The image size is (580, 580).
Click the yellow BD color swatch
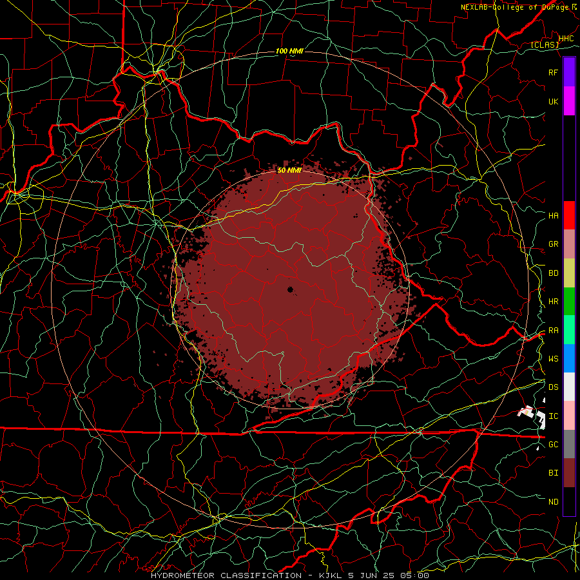coord(569,273)
